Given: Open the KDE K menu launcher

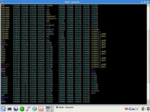Looking at the screenshot, I should [x=3, y=109].
